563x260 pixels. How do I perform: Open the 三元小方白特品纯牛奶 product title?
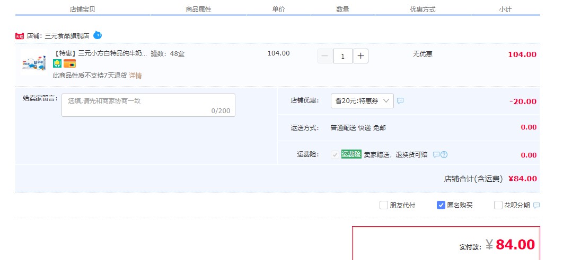[100, 54]
